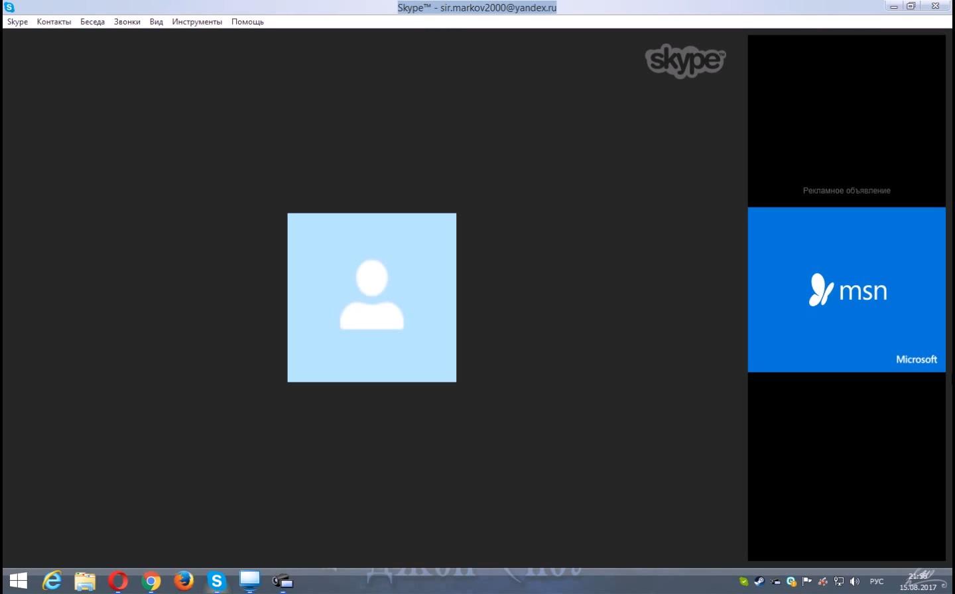Expand the Звонки menu
Image resolution: width=955 pixels, height=594 pixels.
pyautogui.click(x=127, y=22)
